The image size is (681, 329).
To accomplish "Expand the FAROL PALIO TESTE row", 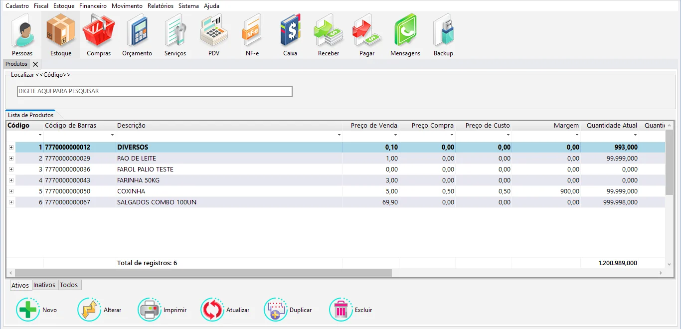I will 11,169.
